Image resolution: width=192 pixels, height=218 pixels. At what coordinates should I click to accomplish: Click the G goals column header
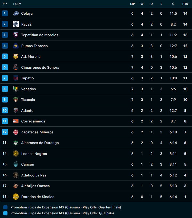(173, 4)
